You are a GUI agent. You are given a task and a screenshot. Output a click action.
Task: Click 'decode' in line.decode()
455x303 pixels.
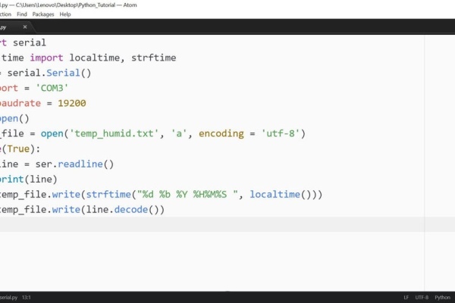click(x=131, y=209)
